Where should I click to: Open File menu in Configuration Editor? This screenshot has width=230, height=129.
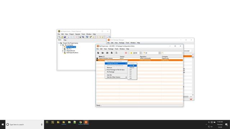[97, 49]
